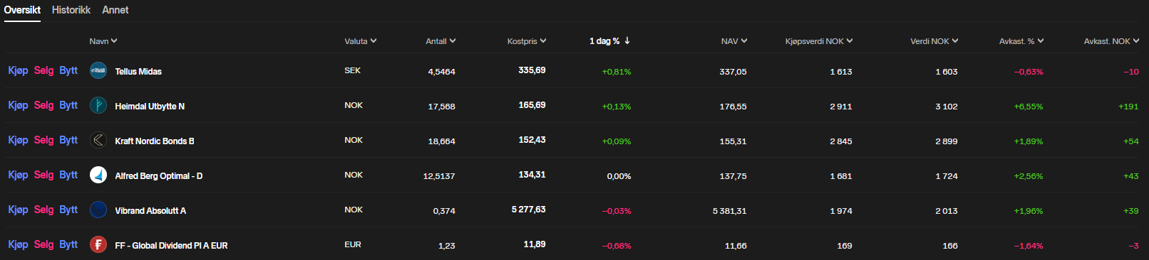Click the Alfred Berg Optimal sailboat logo
The image size is (1149, 260).
click(x=98, y=175)
